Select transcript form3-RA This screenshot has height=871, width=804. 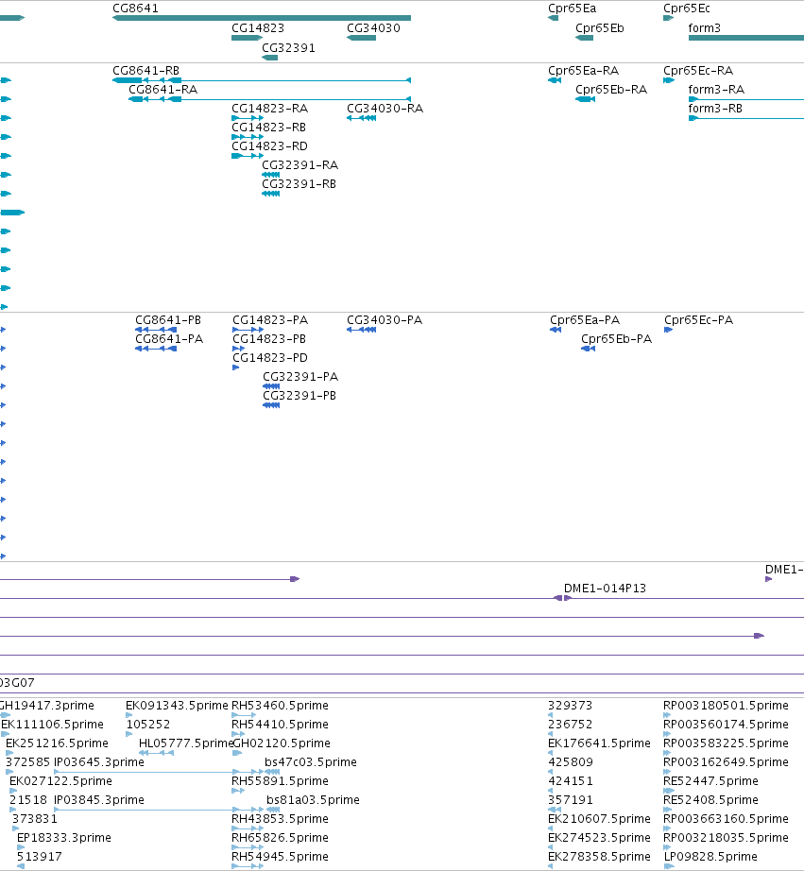[x=746, y=99]
